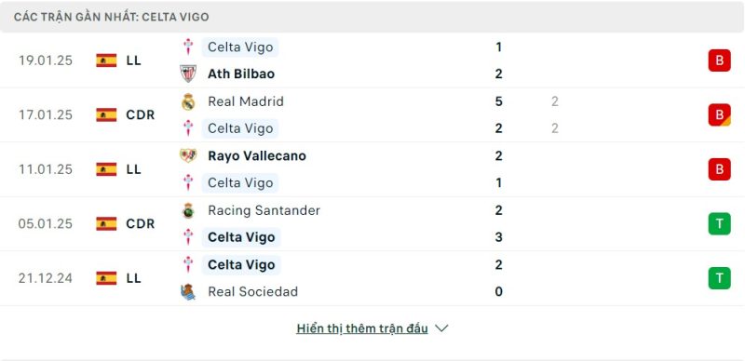Select the Racing Santander team name

coord(264,210)
